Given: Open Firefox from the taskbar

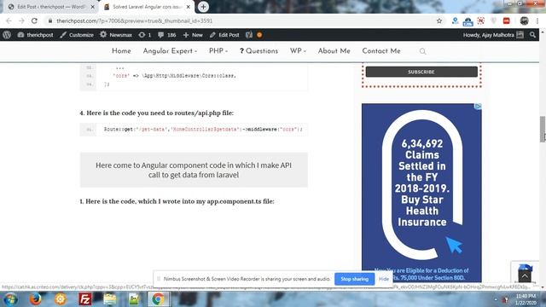Looking at the screenshot, I should click(35, 299).
